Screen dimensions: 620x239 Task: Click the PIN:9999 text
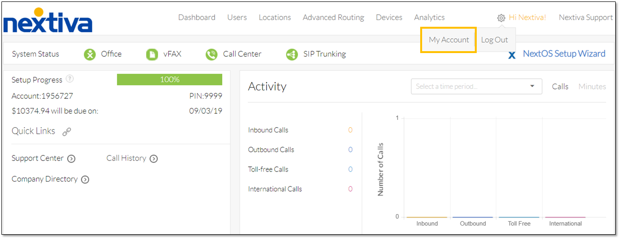(x=206, y=96)
